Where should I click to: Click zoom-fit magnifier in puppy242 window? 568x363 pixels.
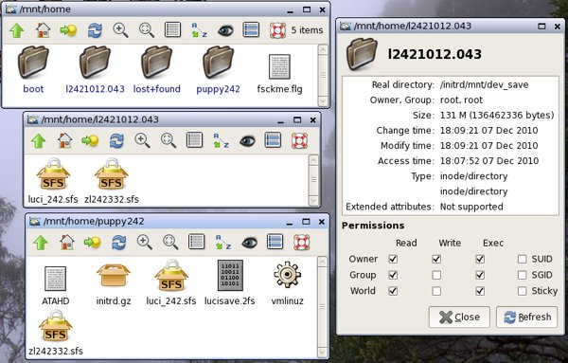(170, 242)
